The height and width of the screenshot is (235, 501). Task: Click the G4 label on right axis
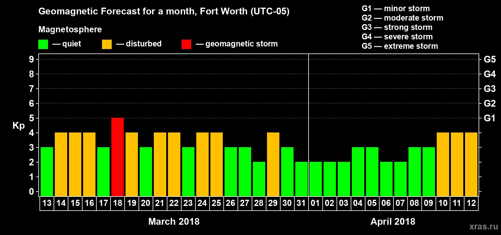pyautogui.click(x=490, y=74)
